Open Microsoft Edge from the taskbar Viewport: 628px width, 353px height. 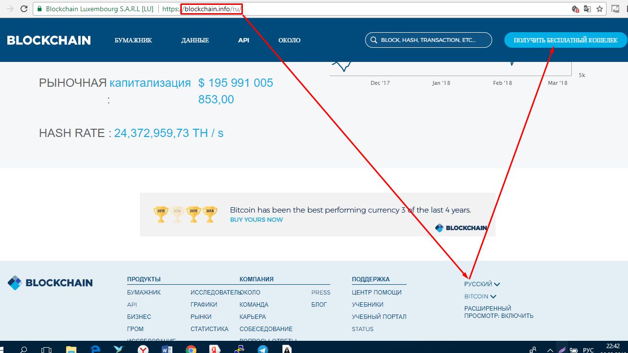click(x=96, y=349)
